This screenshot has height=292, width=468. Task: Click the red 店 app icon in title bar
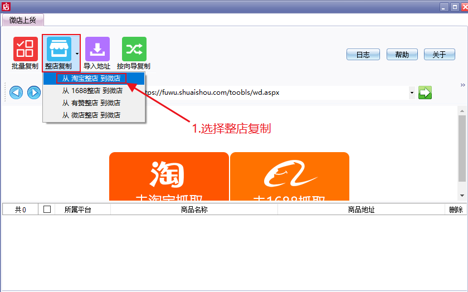pos(6,7)
